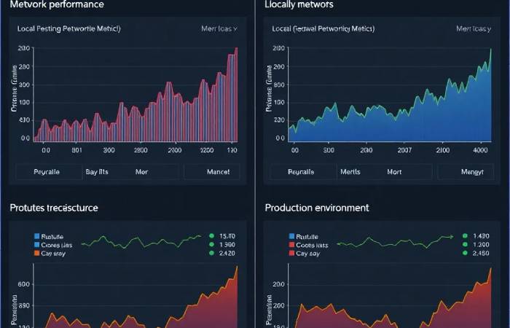This screenshot has width=510, height=328.
Task: Click the Local Festing Petwortie Metic chart title
Action: 69,28
